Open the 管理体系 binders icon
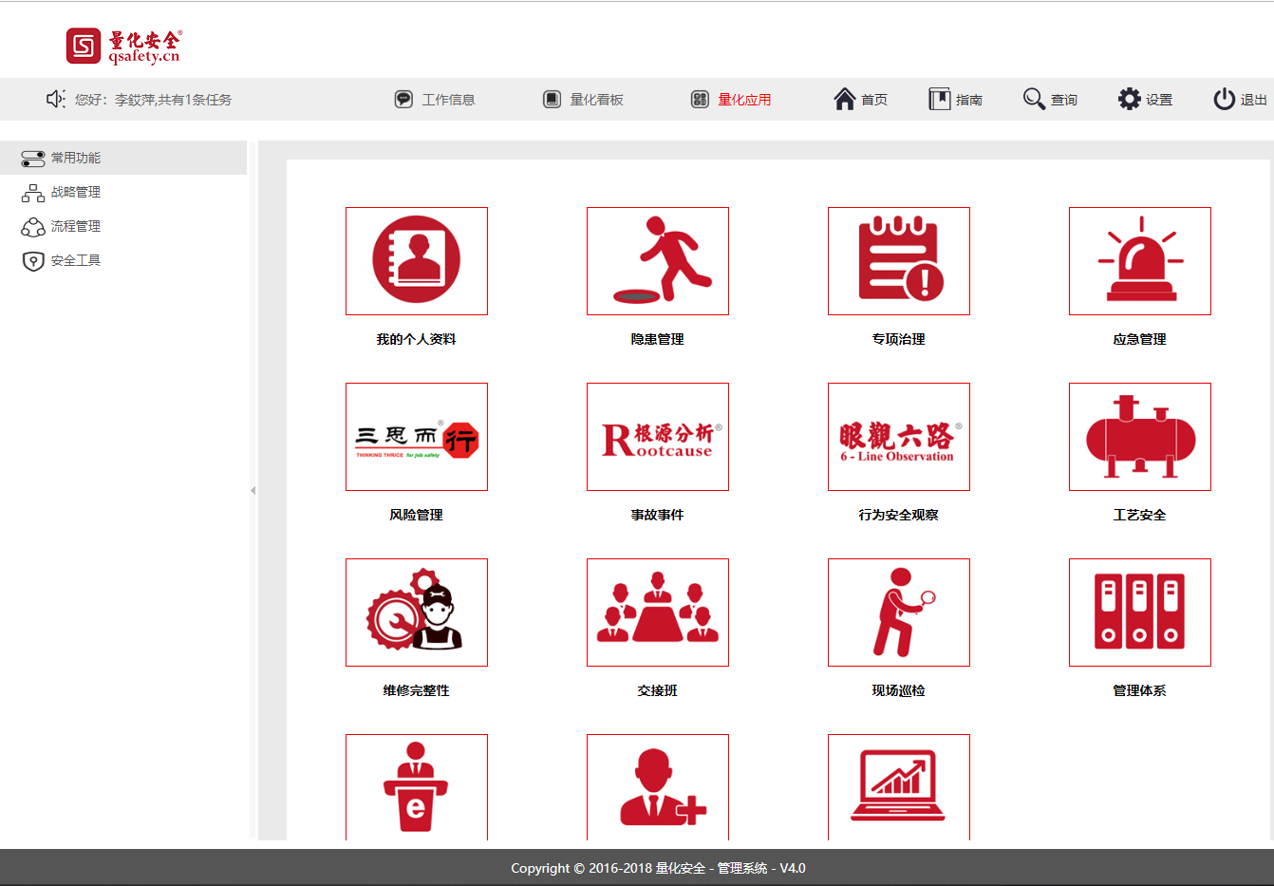This screenshot has width=1274, height=886. (x=1139, y=613)
